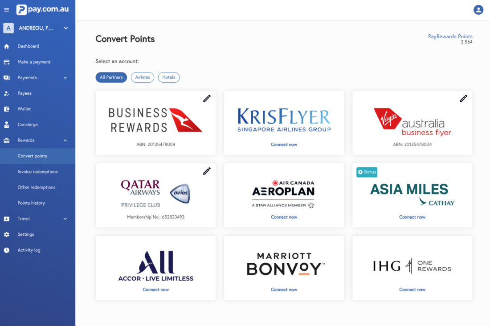Click the Qatar Airways pencil edit icon
This screenshot has width=490, height=326.
coord(207,171)
